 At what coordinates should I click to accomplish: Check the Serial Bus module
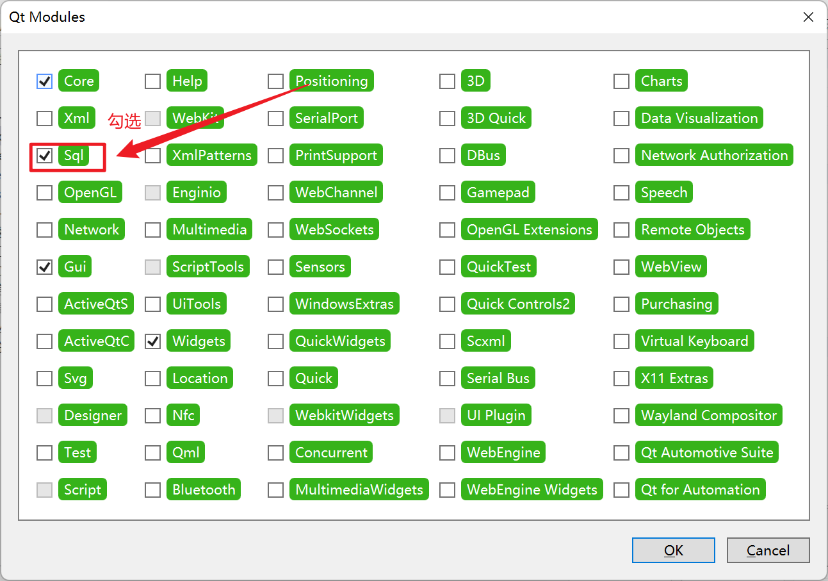(447, 378)
